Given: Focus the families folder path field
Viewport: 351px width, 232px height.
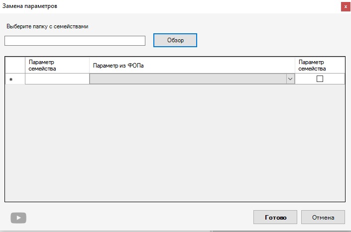Looking at the screenshot, I should (75, 41).
